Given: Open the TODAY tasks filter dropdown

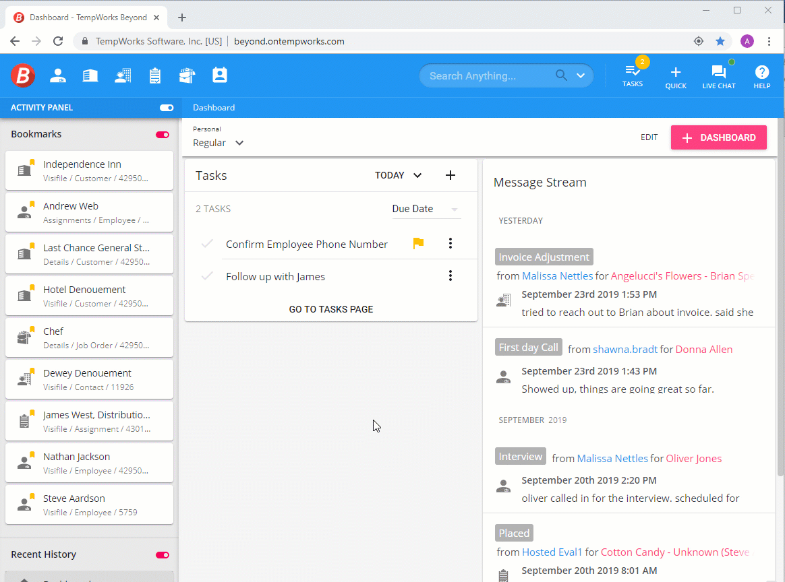Looking at the screenshot, I should click(399, 175).
